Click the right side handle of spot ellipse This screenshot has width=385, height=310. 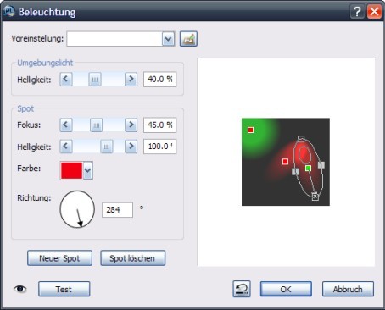coord(321,165)
